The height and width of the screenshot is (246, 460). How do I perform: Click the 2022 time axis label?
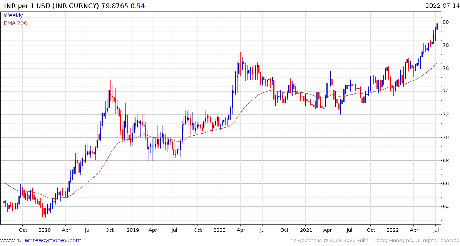392,230
